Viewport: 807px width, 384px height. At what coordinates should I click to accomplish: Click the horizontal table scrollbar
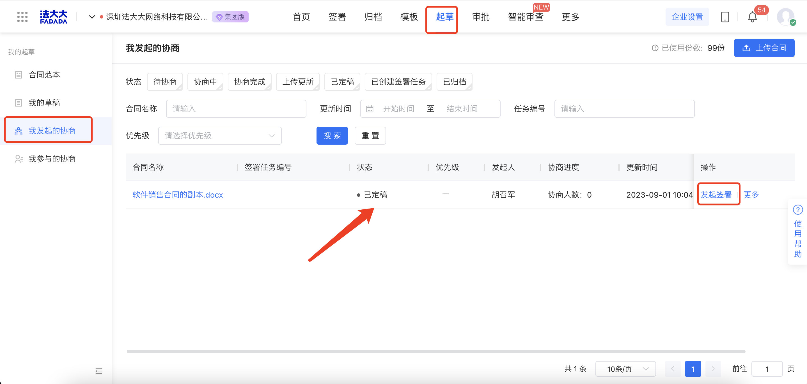point(436,351)
